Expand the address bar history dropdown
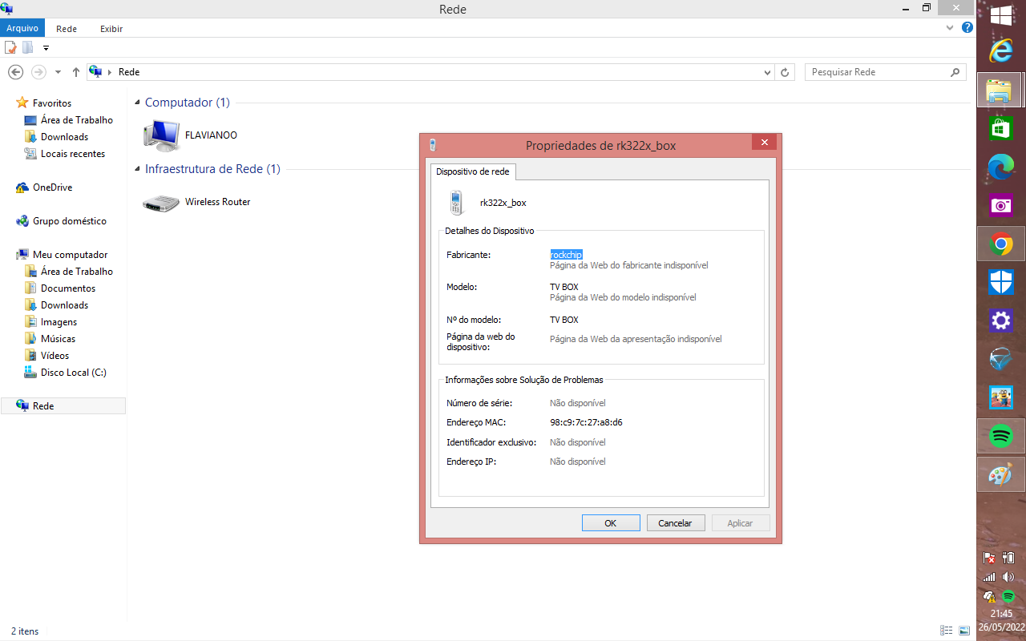The height and width of the screenshot is (641, 1026). 767,72
